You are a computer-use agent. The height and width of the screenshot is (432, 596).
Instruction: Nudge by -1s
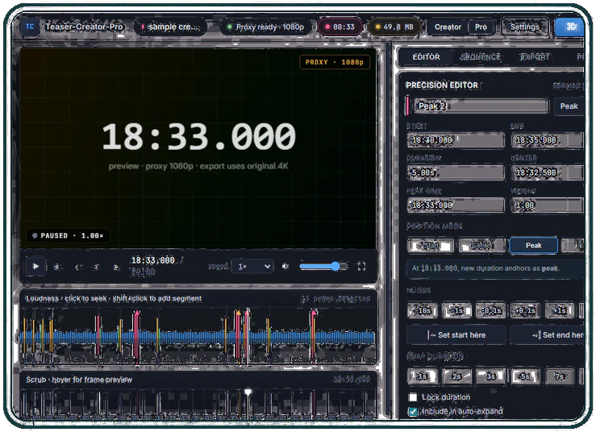coord(456,310)
